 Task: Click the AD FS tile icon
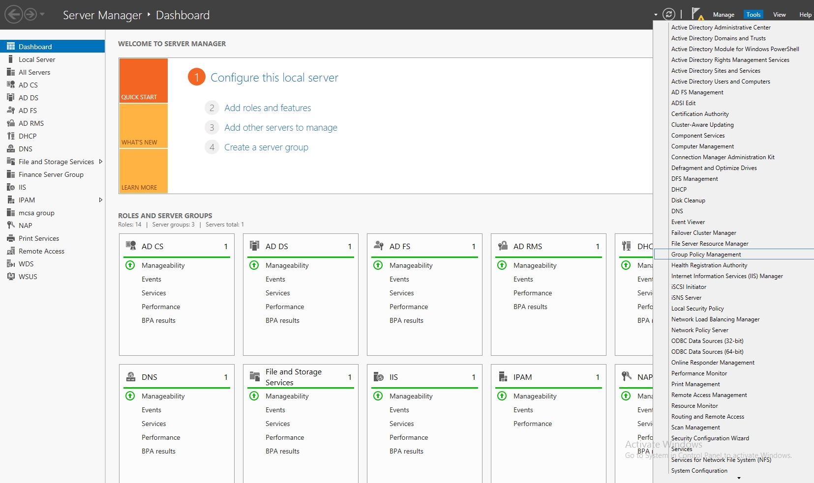(379, 246)
